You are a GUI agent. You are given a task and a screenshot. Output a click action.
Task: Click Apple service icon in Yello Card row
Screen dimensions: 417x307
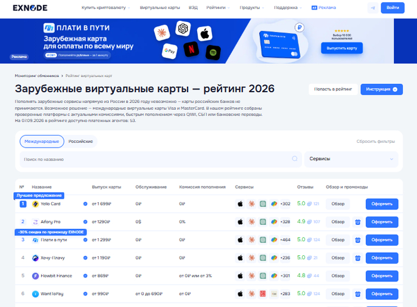click(x=240, y=204)
